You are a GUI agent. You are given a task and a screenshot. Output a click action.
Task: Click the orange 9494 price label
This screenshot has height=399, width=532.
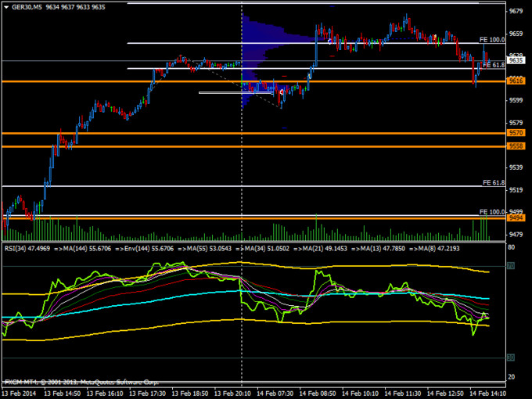[516, 218]
